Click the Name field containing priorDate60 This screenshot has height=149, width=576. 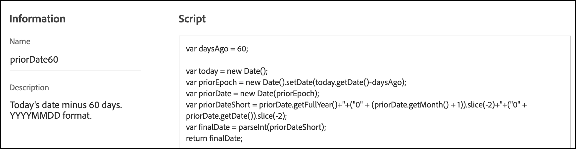[x=34, y=60]
